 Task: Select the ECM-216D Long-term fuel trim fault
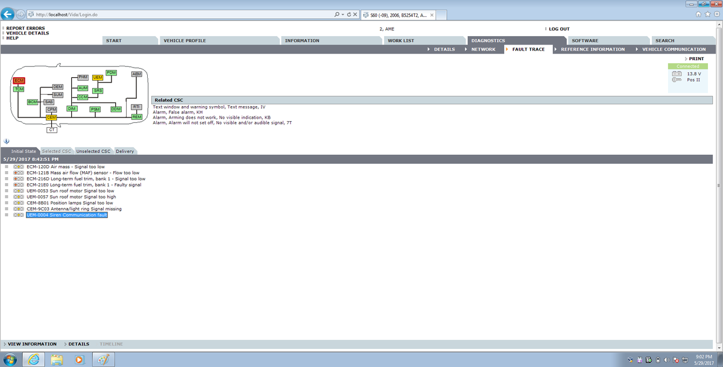coord(86,179)
